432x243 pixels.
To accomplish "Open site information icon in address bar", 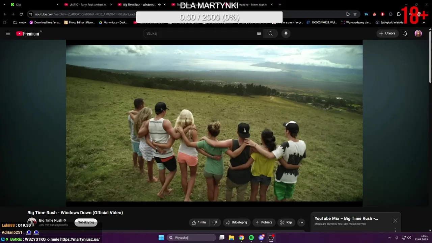I will point(31,14).
